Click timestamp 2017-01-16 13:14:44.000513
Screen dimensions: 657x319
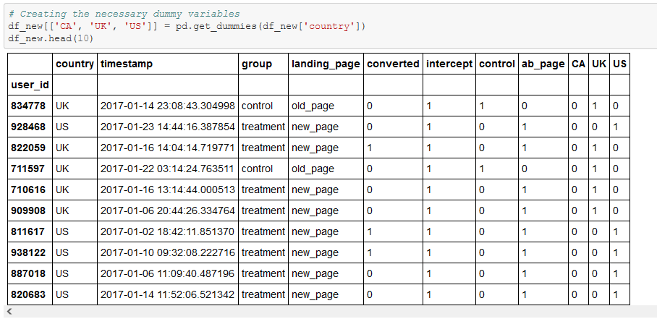(x=168, y=190)
